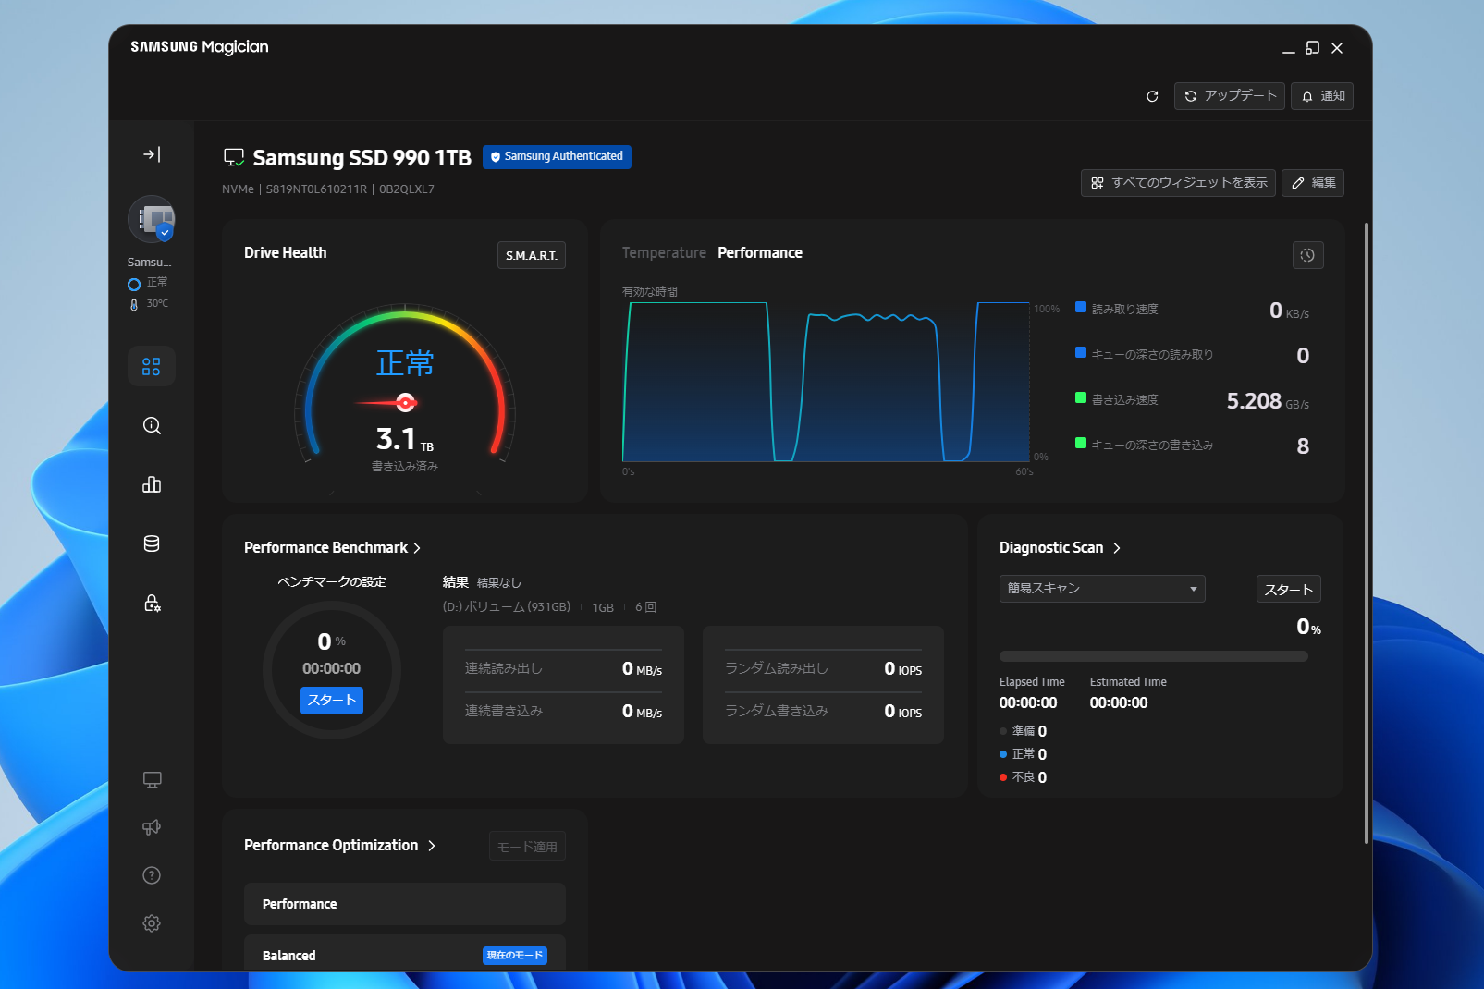Click the モード適用 apply button

[527, 847]
